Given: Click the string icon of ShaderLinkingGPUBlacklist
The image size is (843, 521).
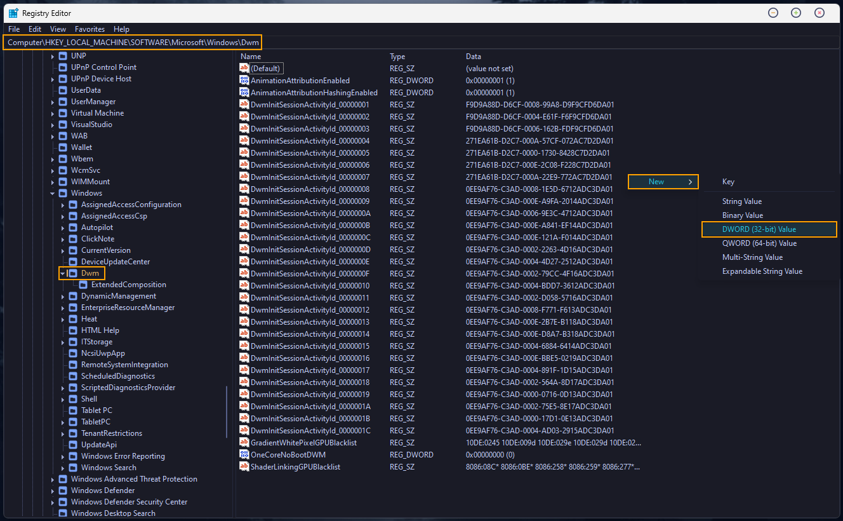Looking at the screenshot, I should 244,466.
